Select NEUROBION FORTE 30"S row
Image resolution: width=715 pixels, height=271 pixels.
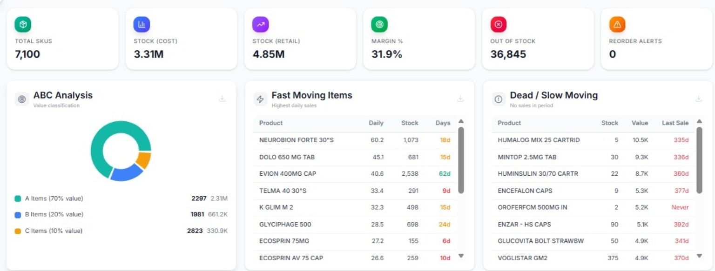(355, 140)
